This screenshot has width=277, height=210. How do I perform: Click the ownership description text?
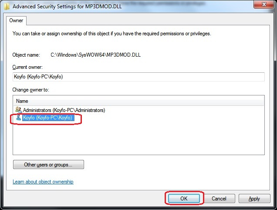(111, 34)
